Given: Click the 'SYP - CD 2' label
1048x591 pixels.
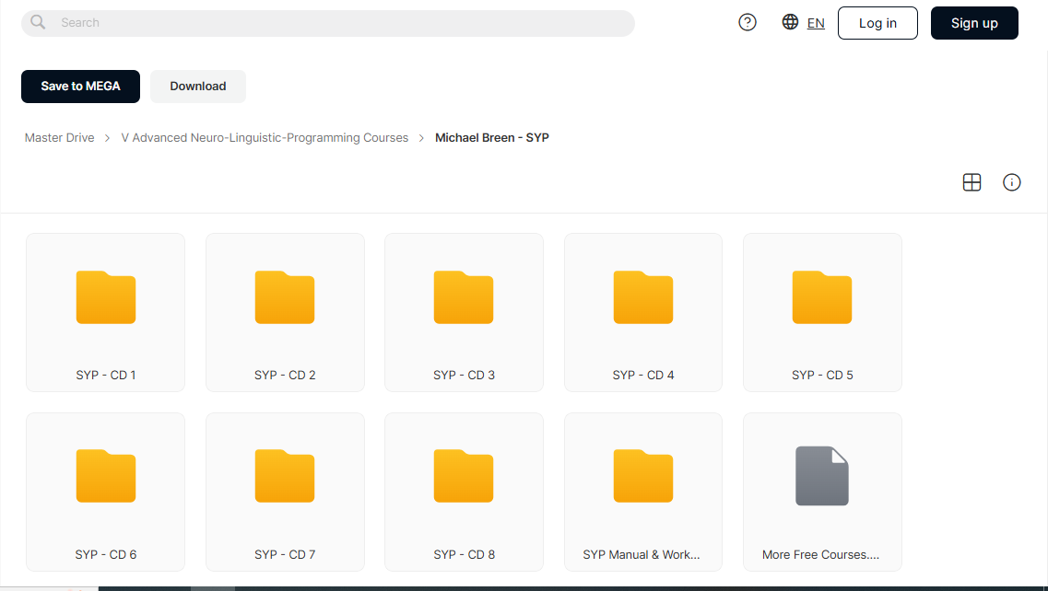Looking at the screenshot, I should coord(285,376).
